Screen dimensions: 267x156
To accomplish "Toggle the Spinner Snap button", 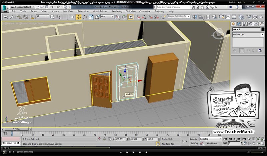I will pos(156,17).
